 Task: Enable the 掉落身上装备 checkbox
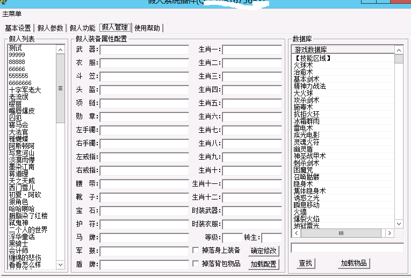point(196,250)
